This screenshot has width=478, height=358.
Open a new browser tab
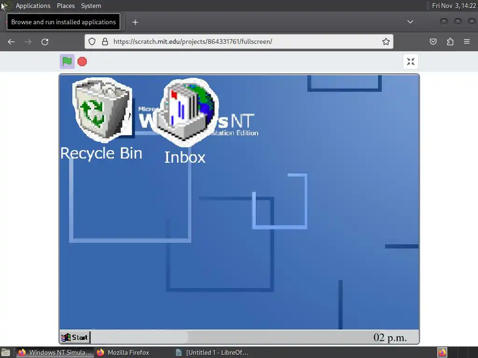pos(135,22)
